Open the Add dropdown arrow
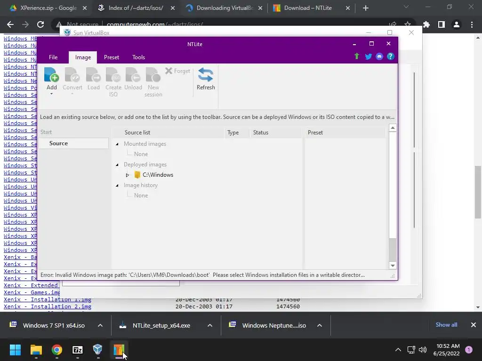This screenshot has height=361, width=482. [51, 94]
